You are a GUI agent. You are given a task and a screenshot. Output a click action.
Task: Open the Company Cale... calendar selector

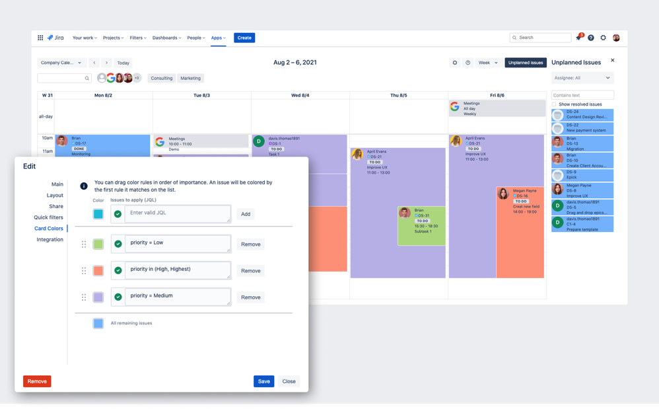click(x=62, y=63)
